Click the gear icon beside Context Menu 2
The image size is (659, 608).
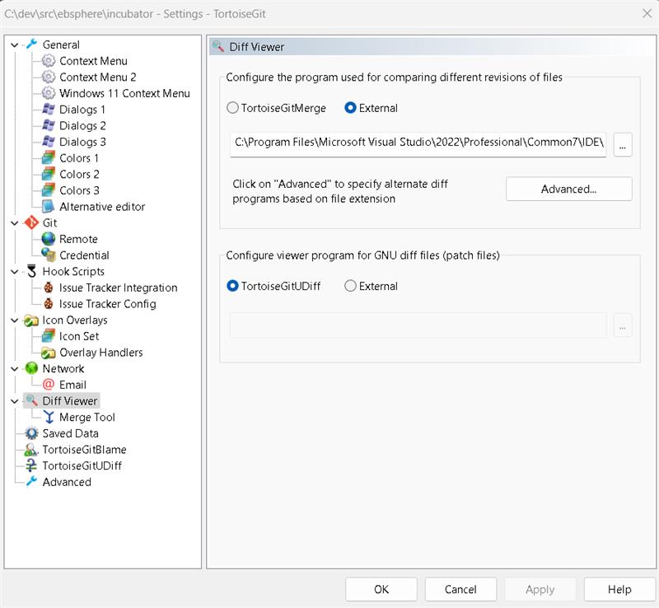tap(49, 77)
